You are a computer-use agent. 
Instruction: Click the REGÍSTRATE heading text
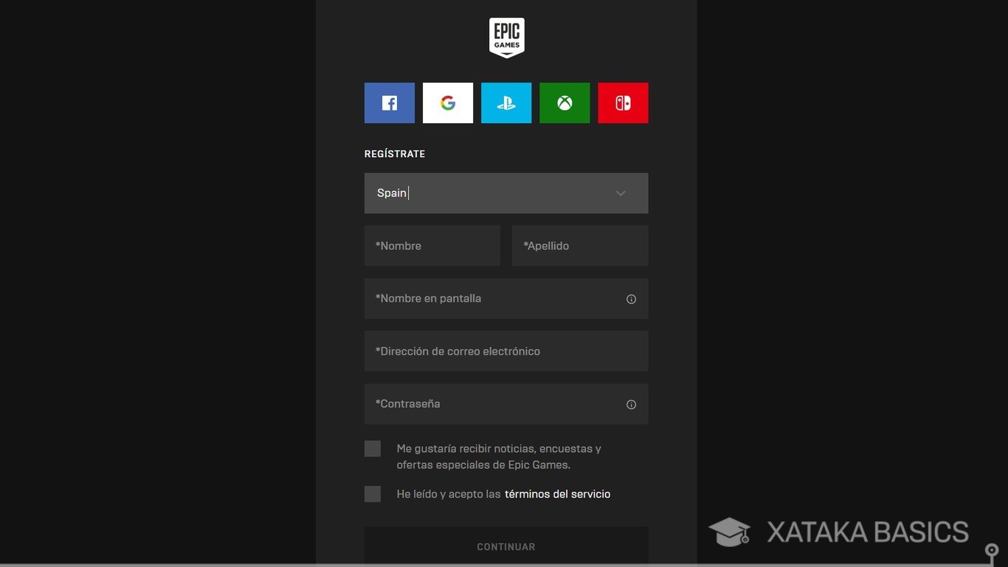click(x=395, y=154)
